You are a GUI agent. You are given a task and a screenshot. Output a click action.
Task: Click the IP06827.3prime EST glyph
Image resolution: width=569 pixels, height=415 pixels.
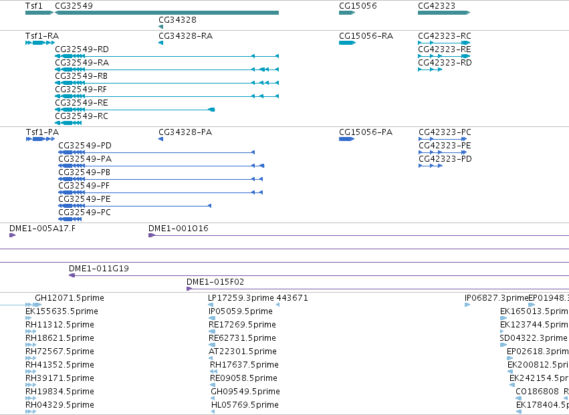(467, 305)
